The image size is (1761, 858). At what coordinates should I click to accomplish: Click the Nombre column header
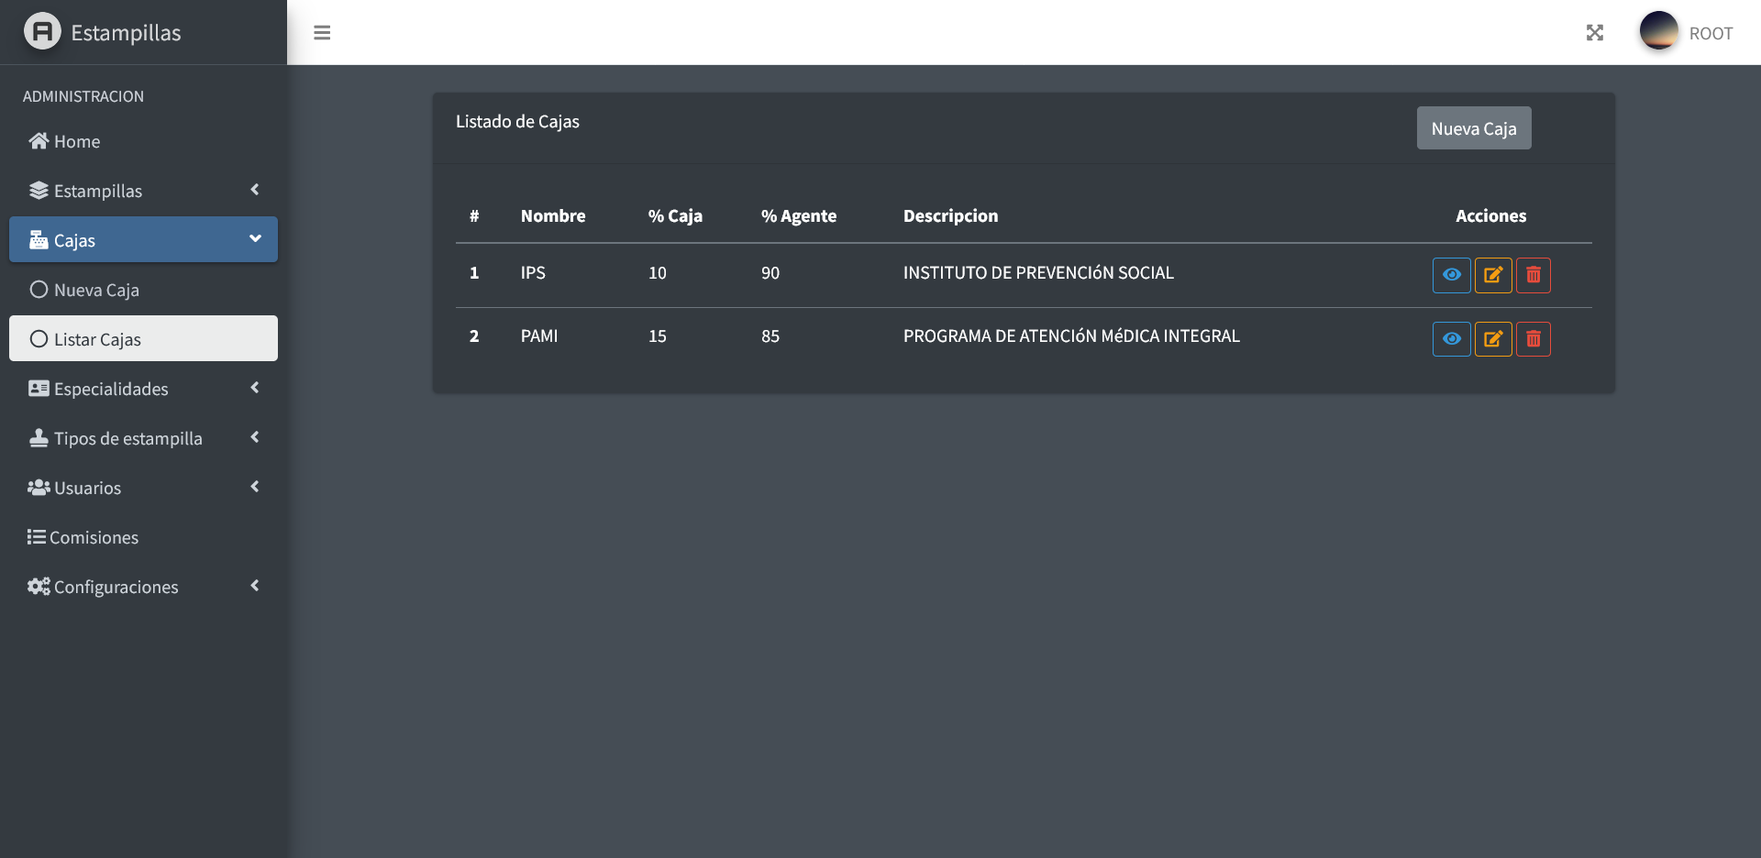point(553,216)
